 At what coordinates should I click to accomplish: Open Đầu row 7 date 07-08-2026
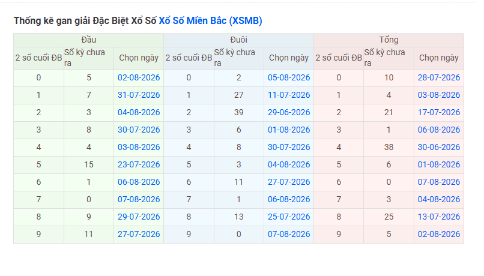pos(139,200)
